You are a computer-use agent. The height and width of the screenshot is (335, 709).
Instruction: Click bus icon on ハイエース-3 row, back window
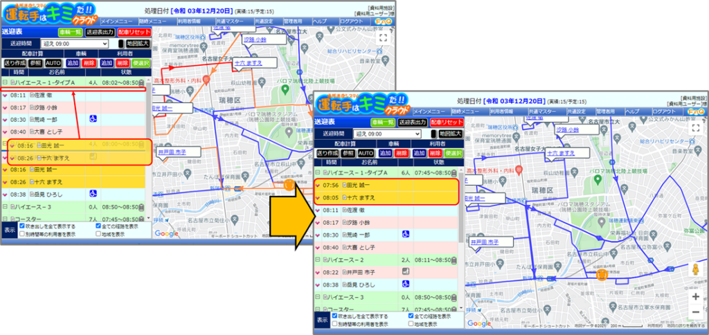point(141,206)
